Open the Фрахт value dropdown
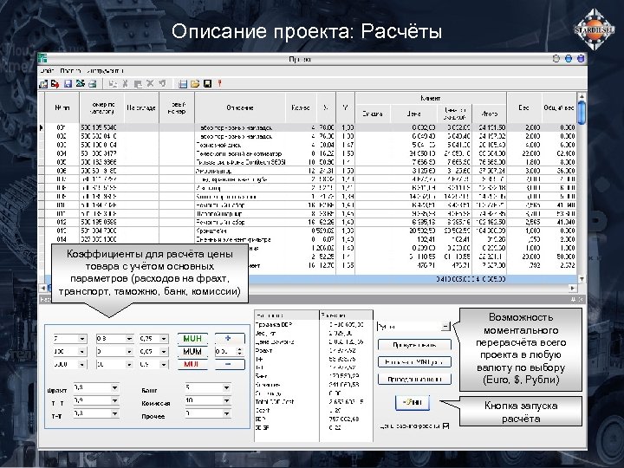Screen dimensions: 624x468 pos(114,387)
